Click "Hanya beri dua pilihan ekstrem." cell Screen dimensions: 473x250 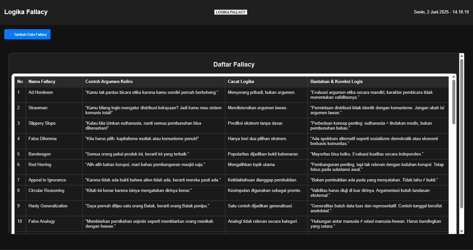266,141
